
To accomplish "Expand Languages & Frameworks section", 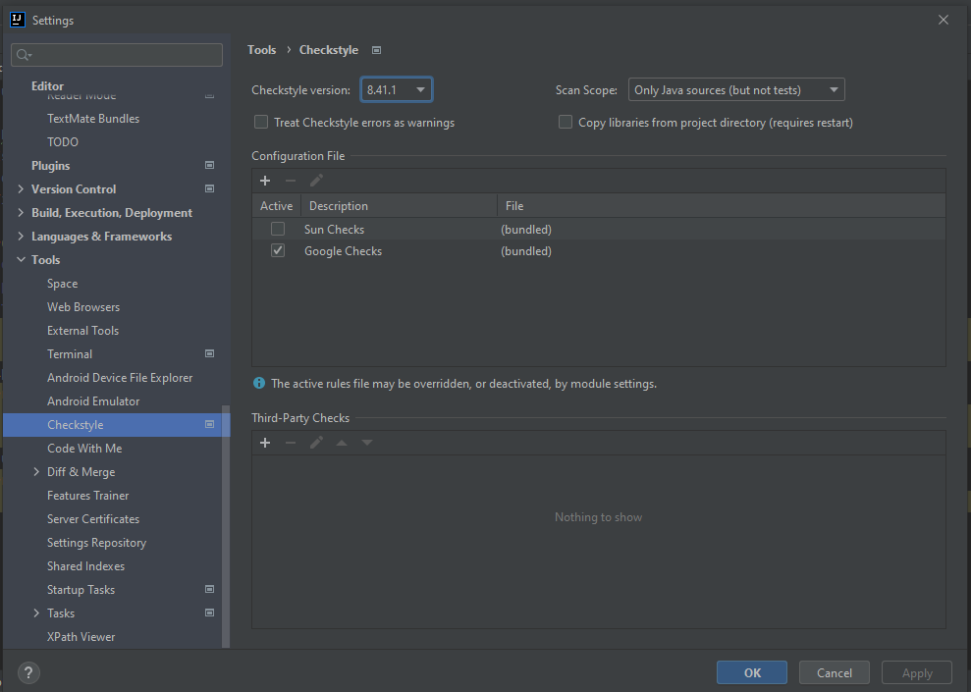I will coord(21,236).
